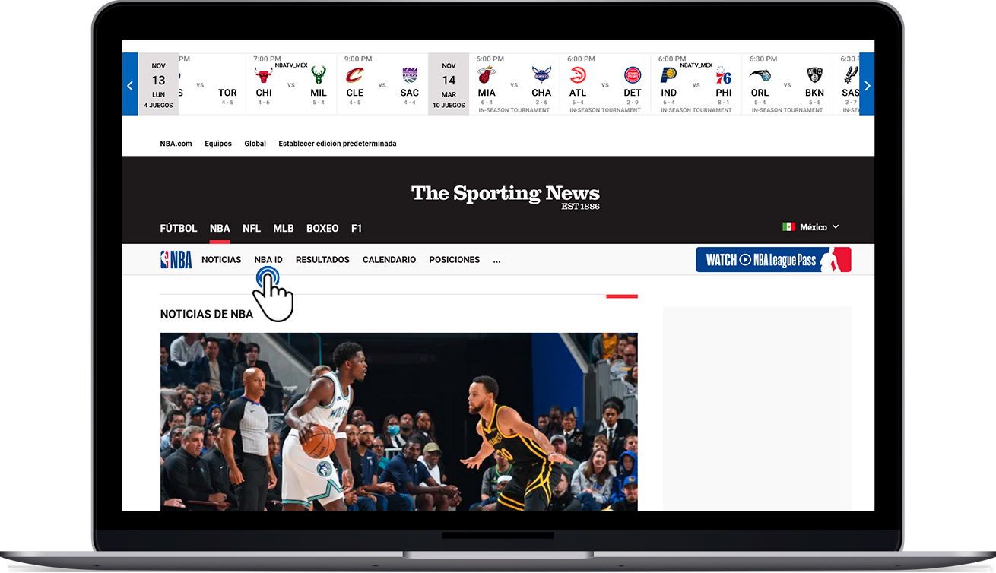
Task: Click the right arrow to reveal more games
Action: point(867,85)
